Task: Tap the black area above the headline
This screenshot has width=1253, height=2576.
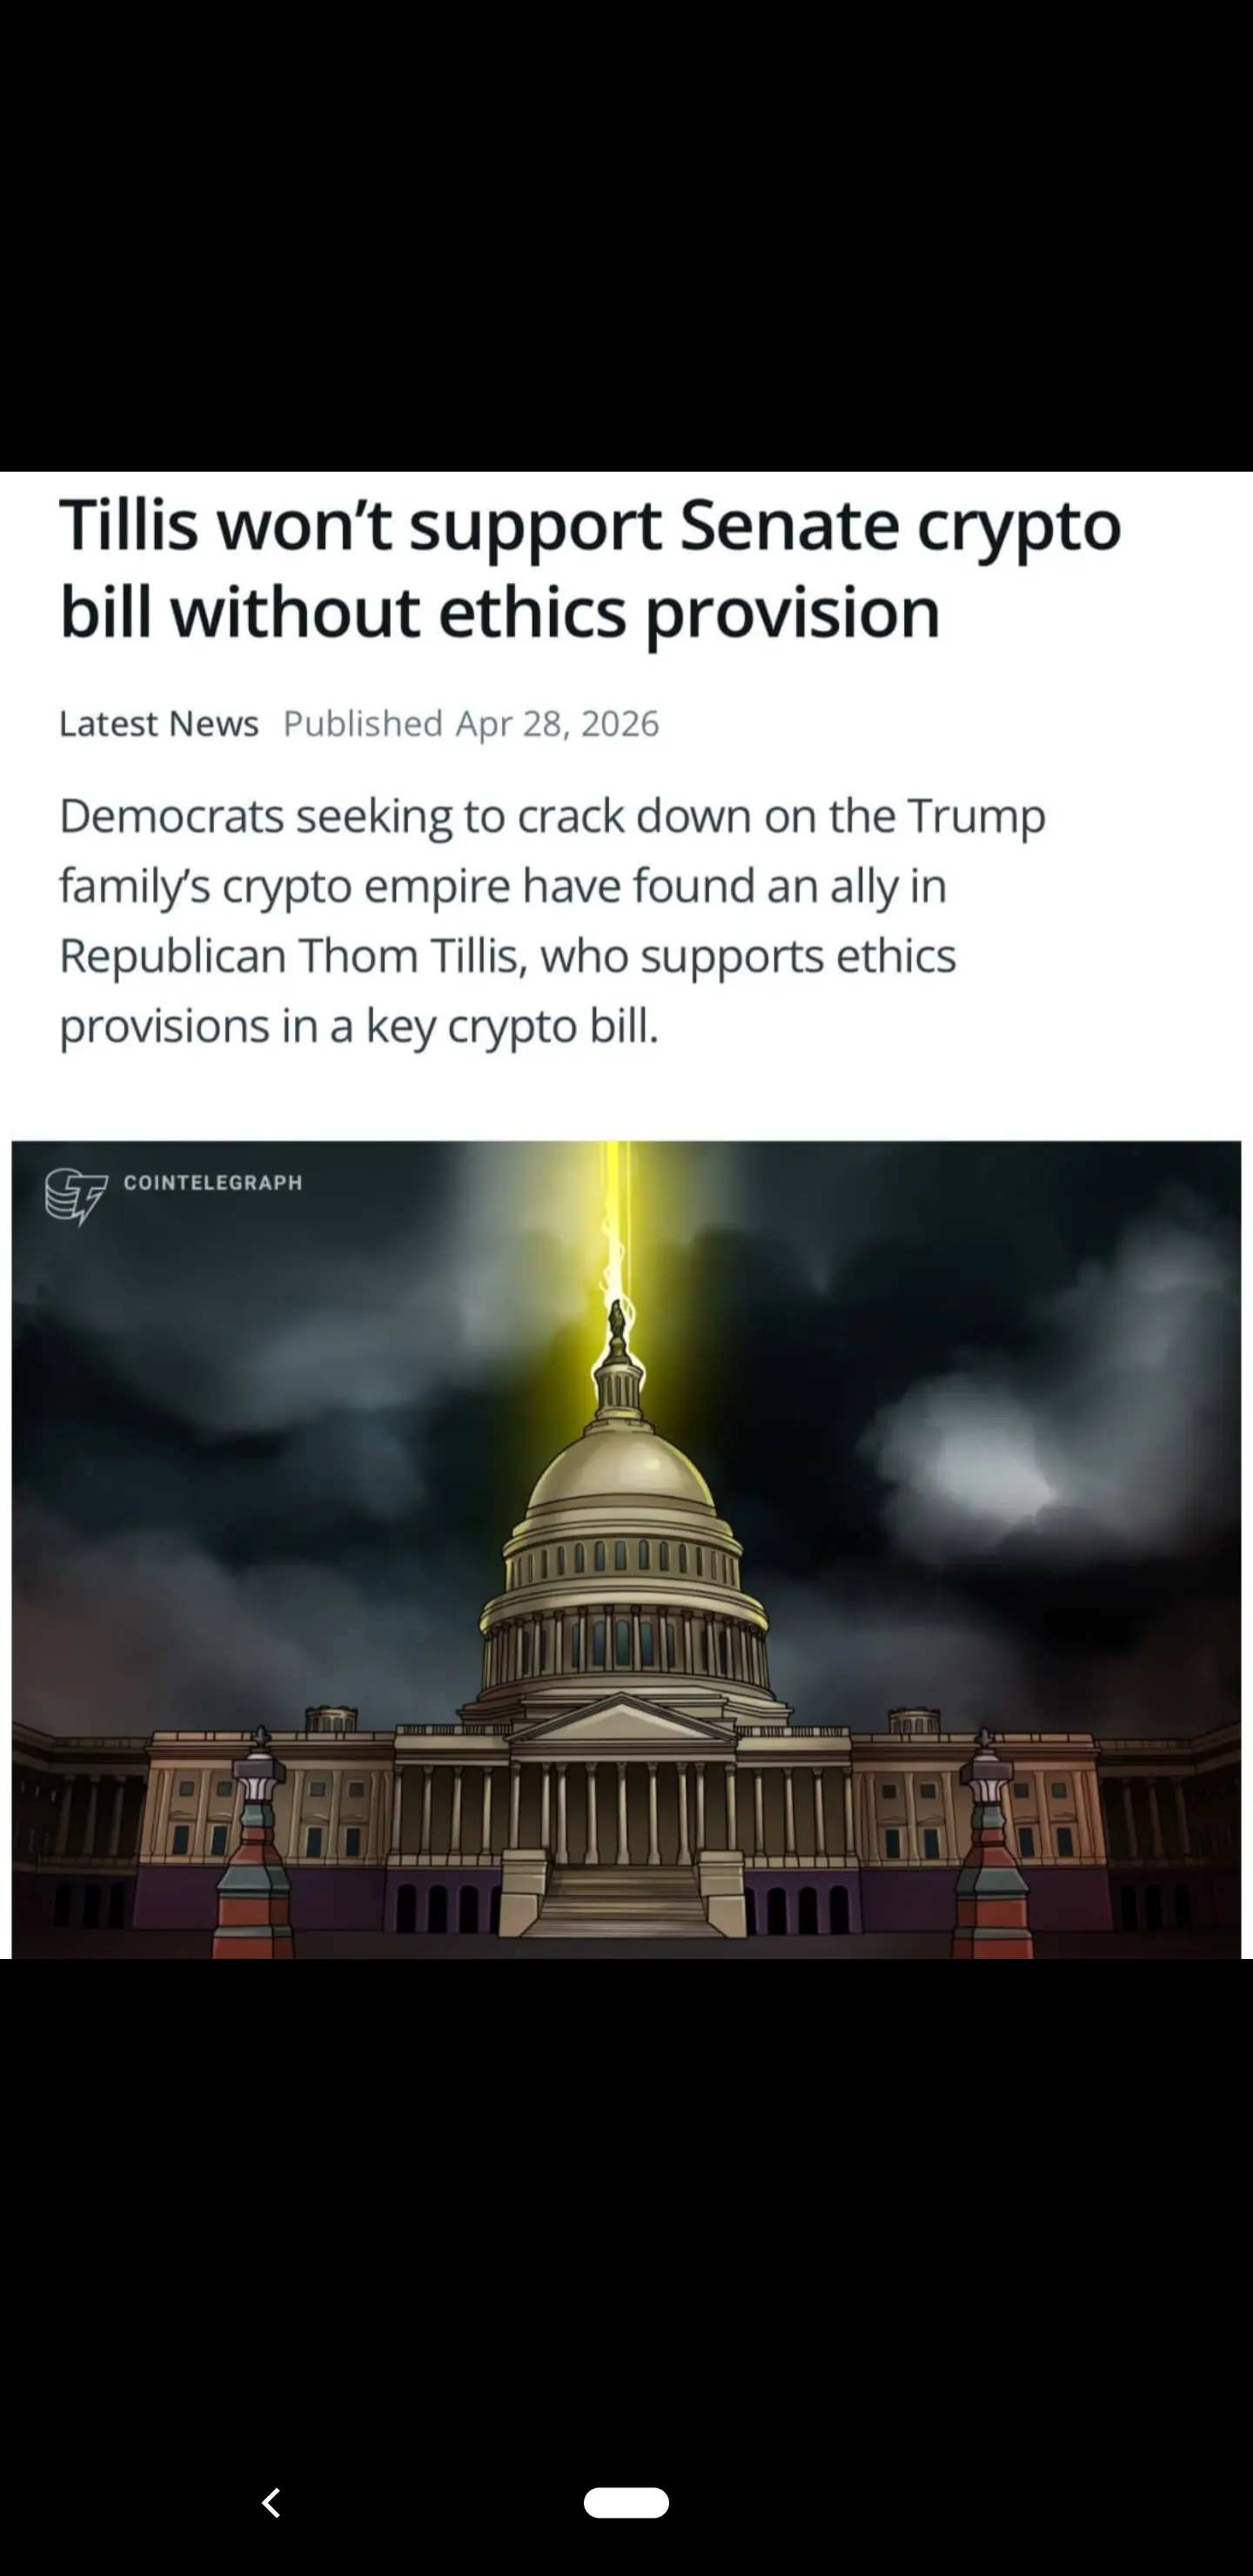Action: (x=626, y=235)
